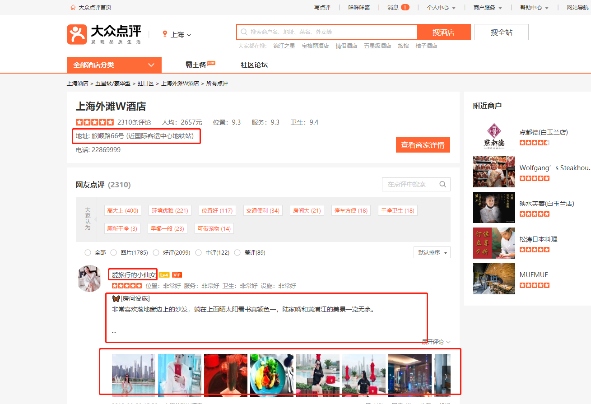The width and height of the screenshot is (591, 404).
Task: Click the HOT badge next to 霸王餐
Action: pyautogui.click(x=211, y=63)
